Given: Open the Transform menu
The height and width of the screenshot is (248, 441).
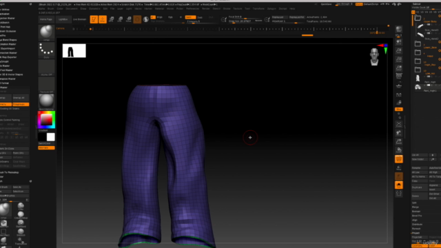Looking at the screenshot, I should click(258, 9).
